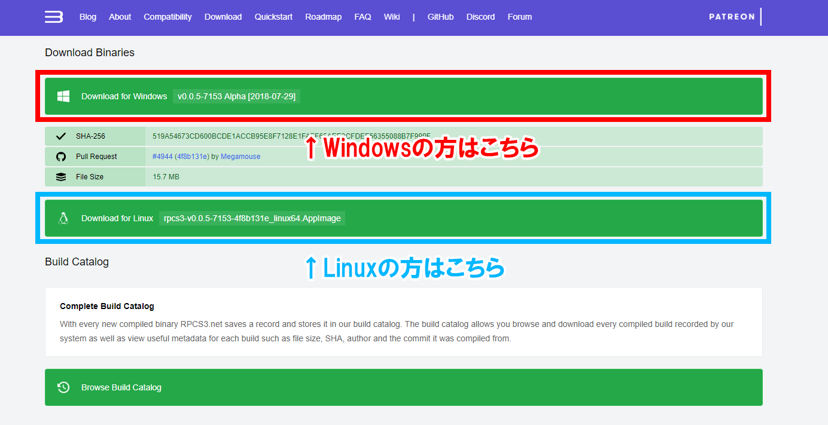The width and height of the screenshot is (828, 425).
Task: Click the linux64.AppImage filename label
Action: click(252, 218)
